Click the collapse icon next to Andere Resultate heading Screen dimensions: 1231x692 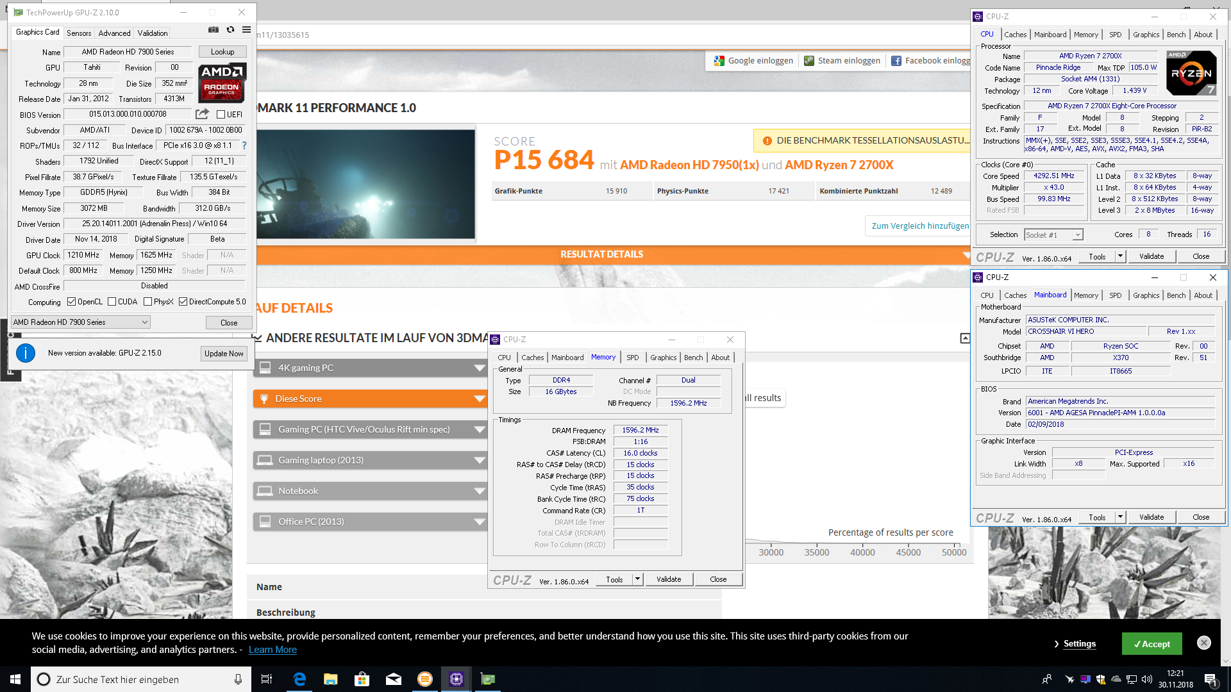965,338
